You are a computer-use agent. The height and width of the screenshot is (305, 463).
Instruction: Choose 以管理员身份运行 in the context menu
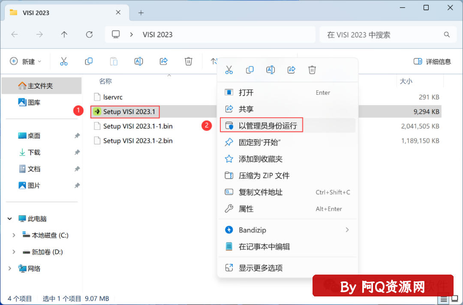(288, 126)
